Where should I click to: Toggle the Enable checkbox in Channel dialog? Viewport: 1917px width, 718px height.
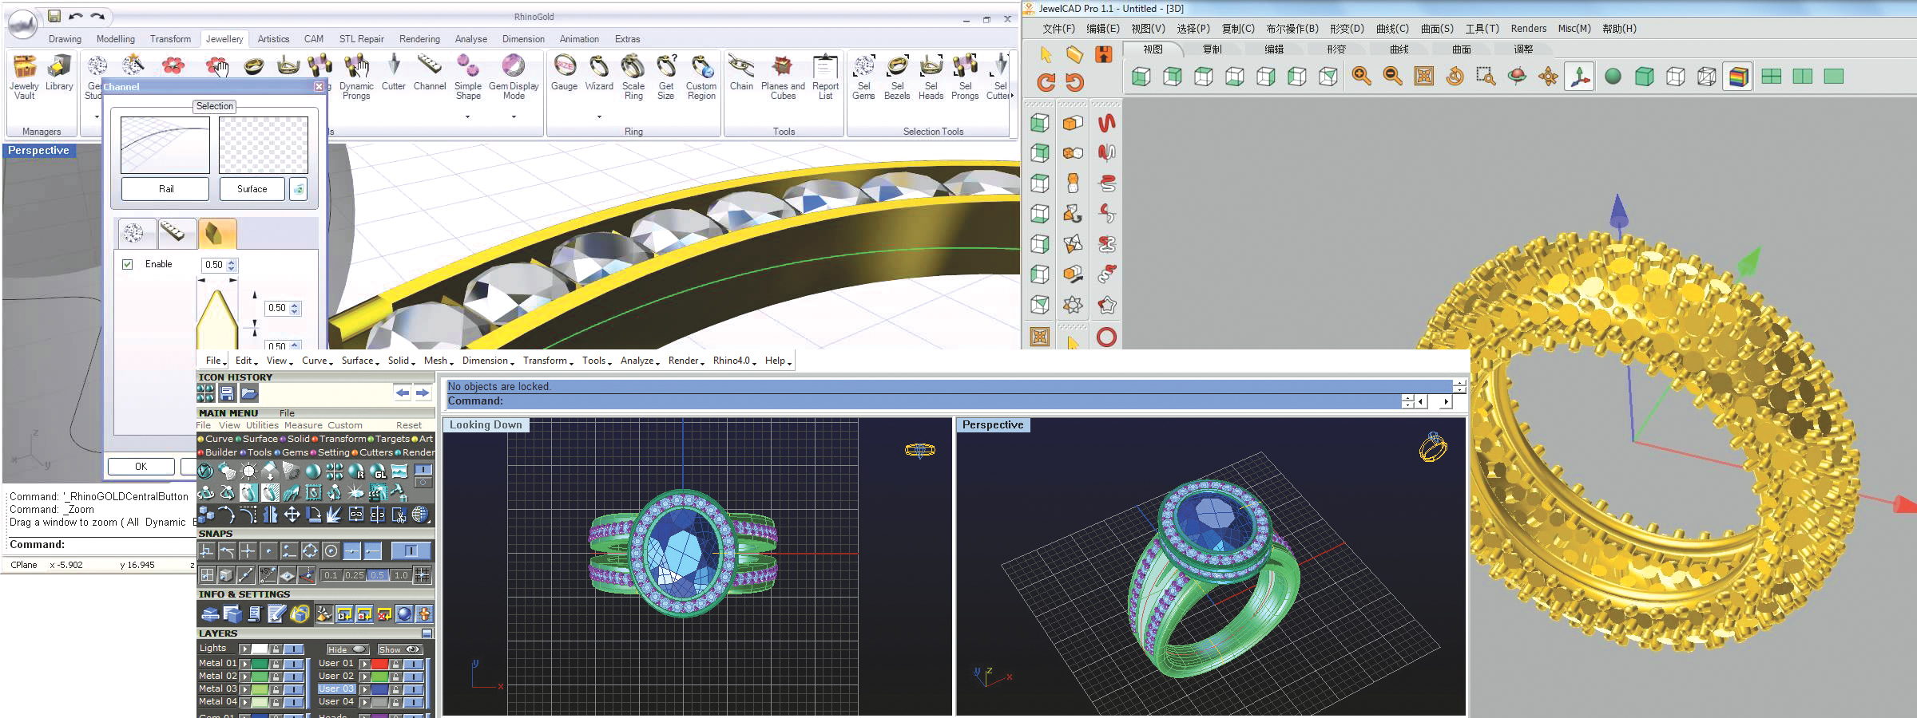pyautogui.click(x=127, y=264)
